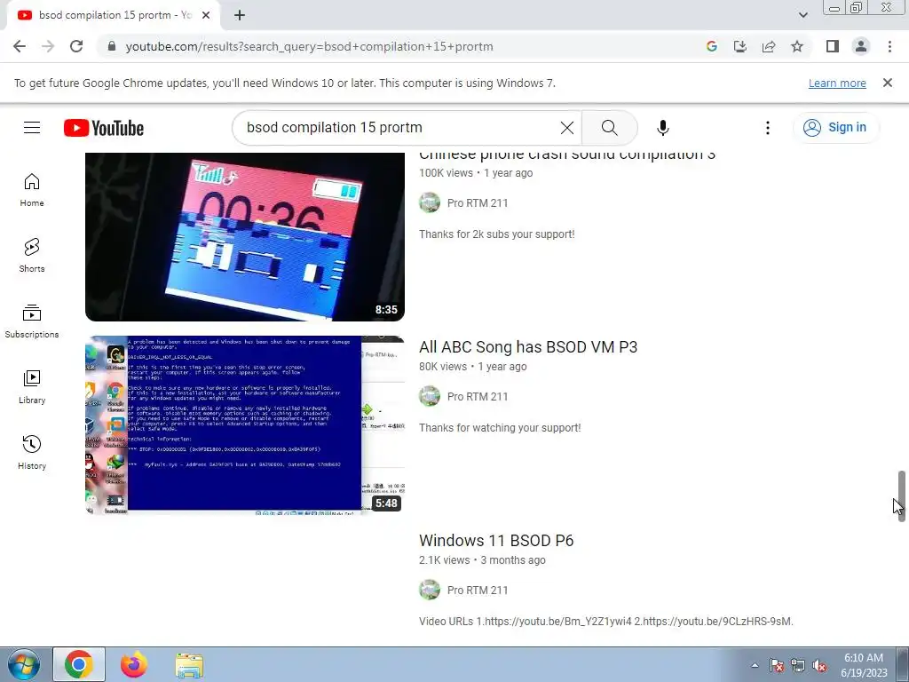Screen dimensions: 909x682
Task: Click channel avatar beside 100K views video
Action: pyautogui.click(x=430, y=203)
